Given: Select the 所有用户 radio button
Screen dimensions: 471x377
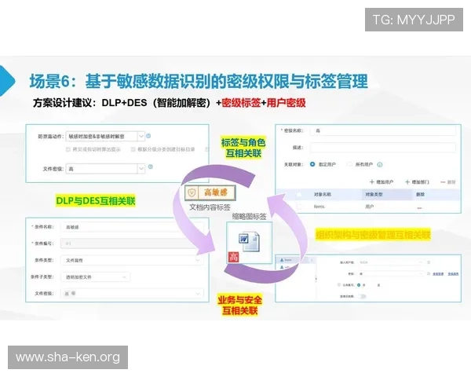Looking at the screenshot, I should click(x=349, y=164).
